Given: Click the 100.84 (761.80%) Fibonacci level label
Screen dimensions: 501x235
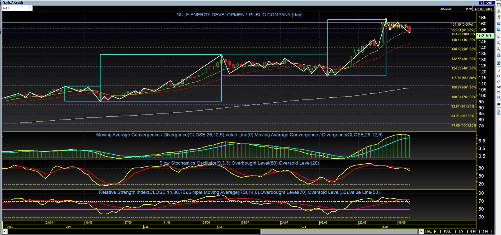Looking at the screenshot, I should click(464, 97).
